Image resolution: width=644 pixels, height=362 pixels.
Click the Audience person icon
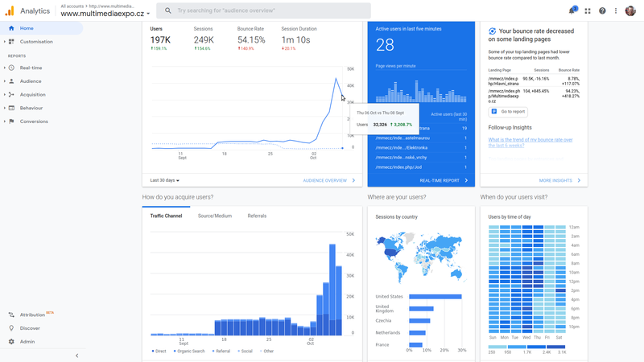[11, 81]
